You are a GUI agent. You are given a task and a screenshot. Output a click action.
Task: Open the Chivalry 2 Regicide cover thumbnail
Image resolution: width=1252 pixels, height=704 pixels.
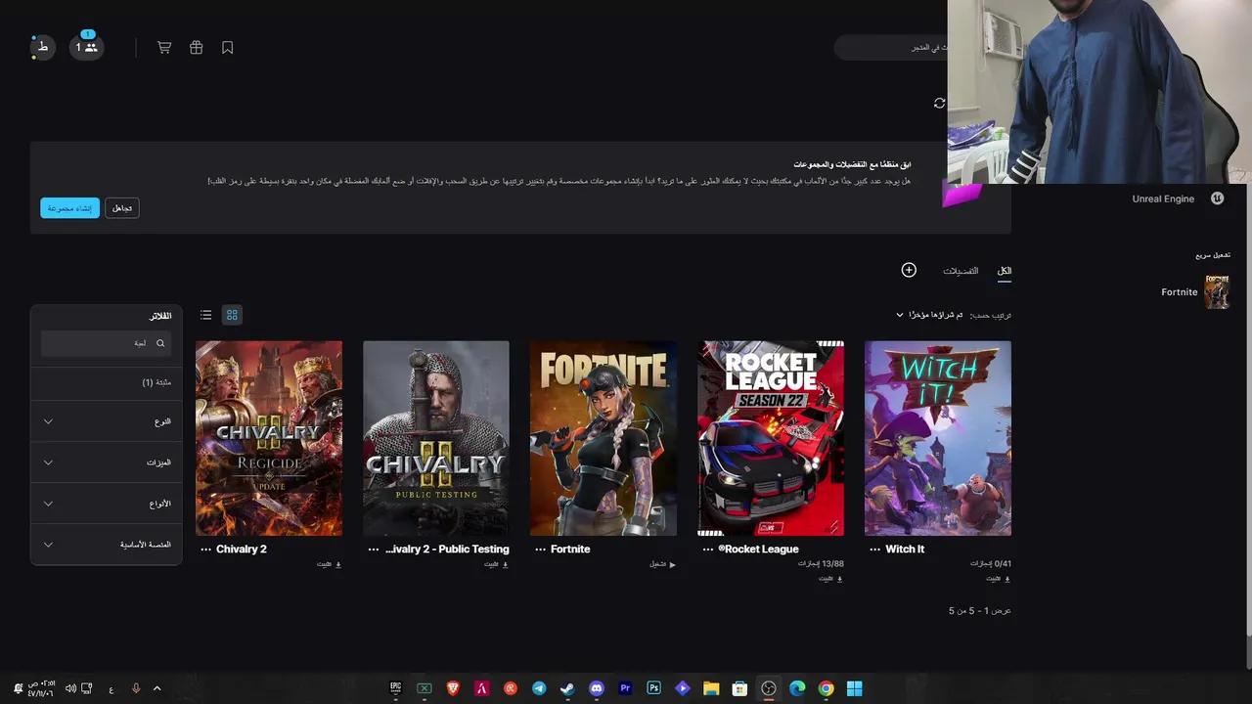(x=269, y=438)
